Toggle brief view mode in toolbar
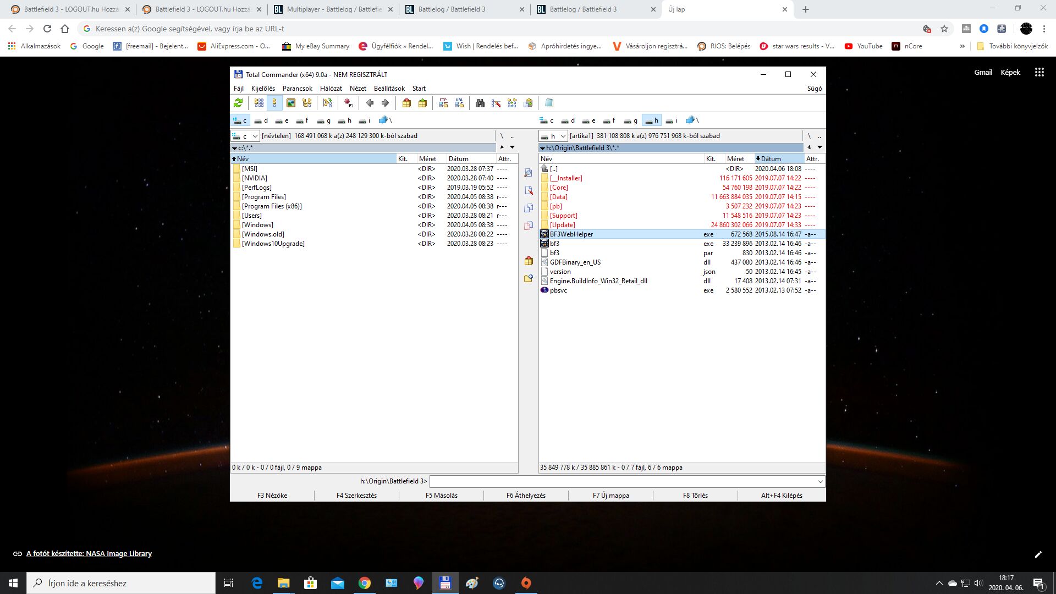This screenshot has height=594, width=1056. click(x=259, y=103)
